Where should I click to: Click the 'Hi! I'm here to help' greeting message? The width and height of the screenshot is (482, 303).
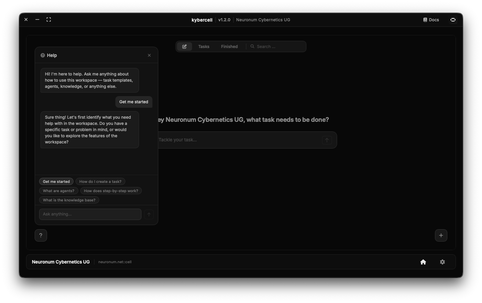tap(90, 80)
